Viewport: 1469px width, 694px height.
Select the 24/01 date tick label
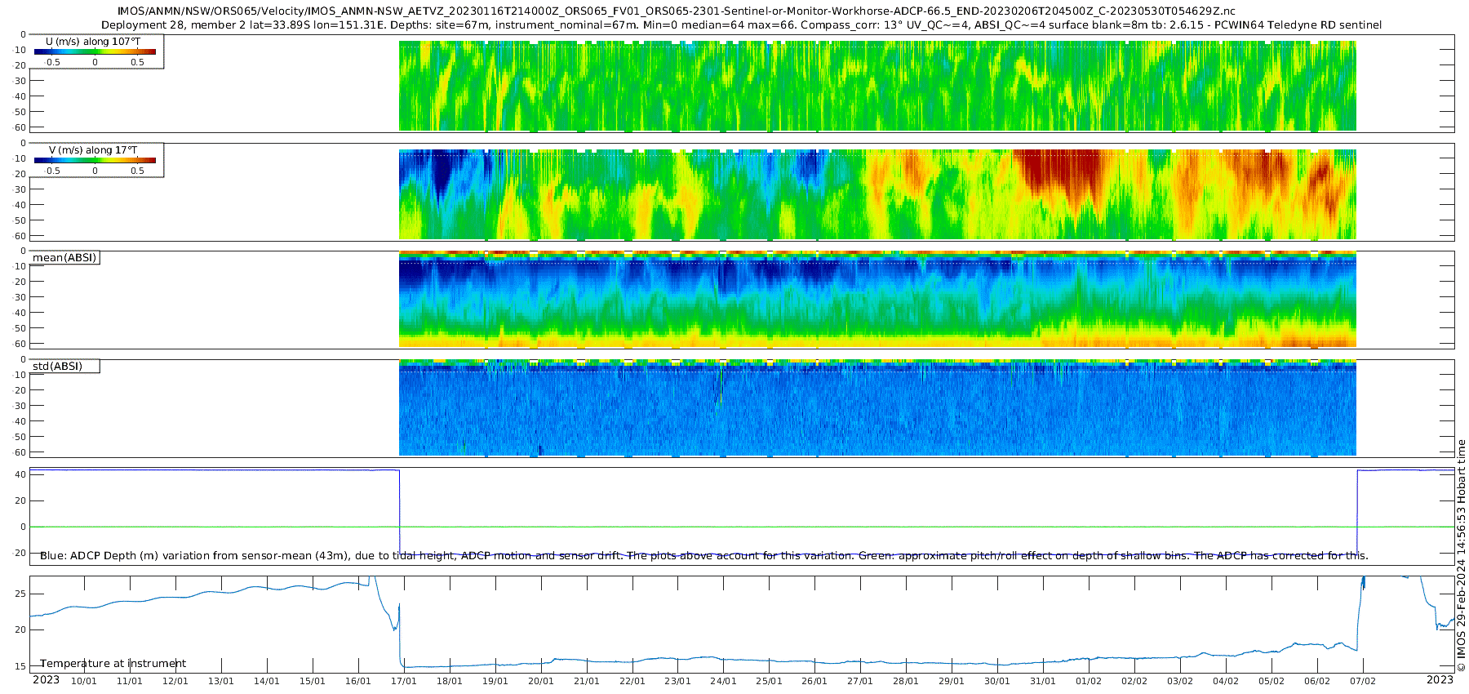(723, 682)
